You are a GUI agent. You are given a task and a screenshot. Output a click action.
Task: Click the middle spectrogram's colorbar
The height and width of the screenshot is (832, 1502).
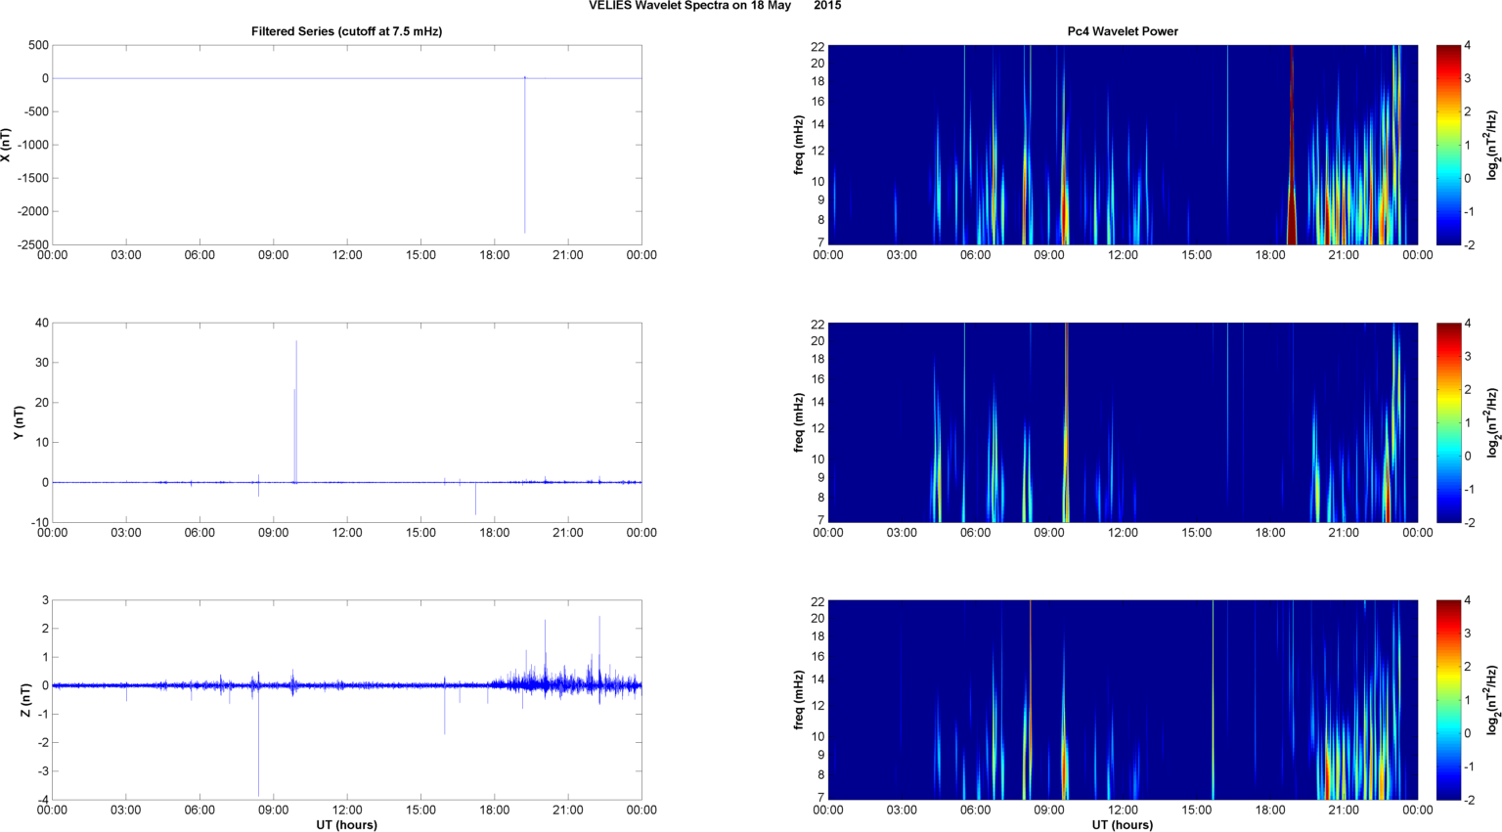pyautogui.click(x=1448, y=422)
